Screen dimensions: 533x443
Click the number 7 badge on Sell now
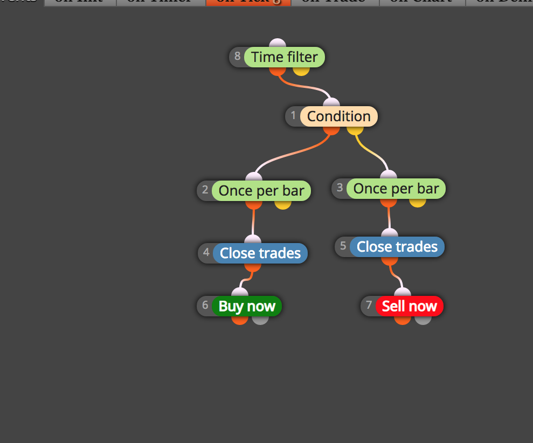[x=369, y=306]
